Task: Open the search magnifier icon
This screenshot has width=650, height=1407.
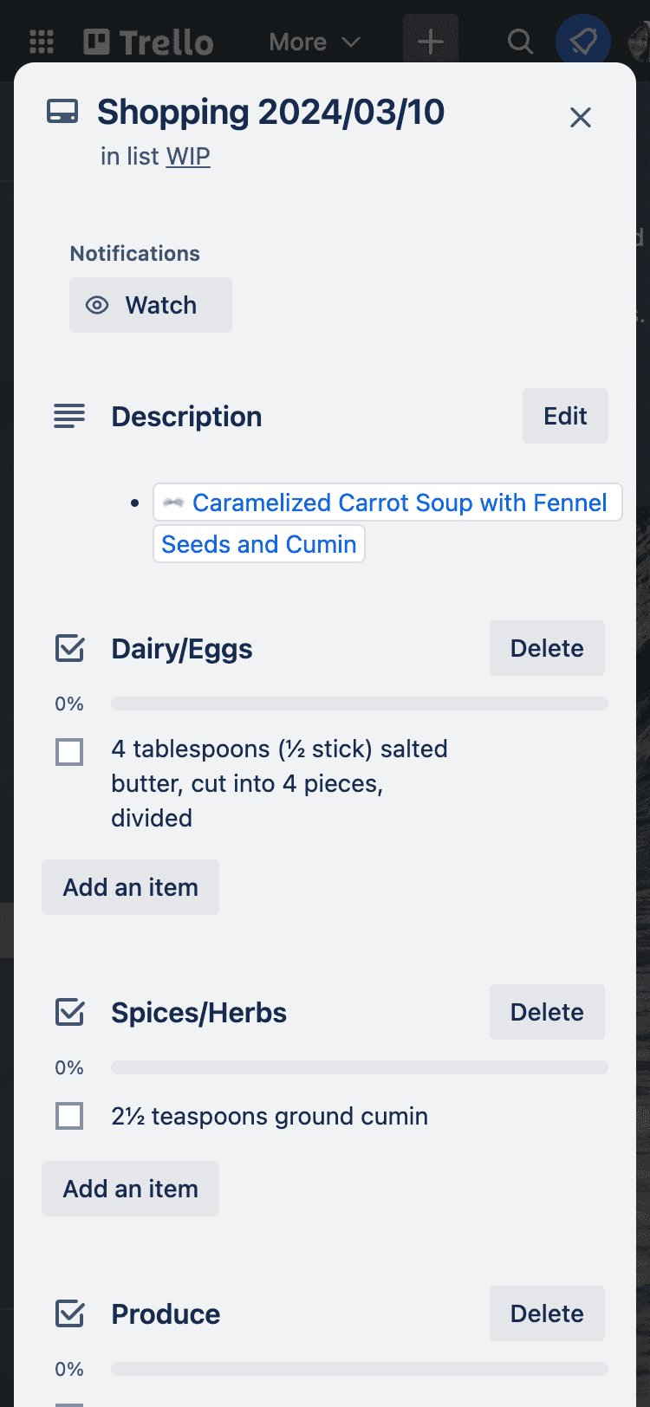Action: tap(520, 42)
